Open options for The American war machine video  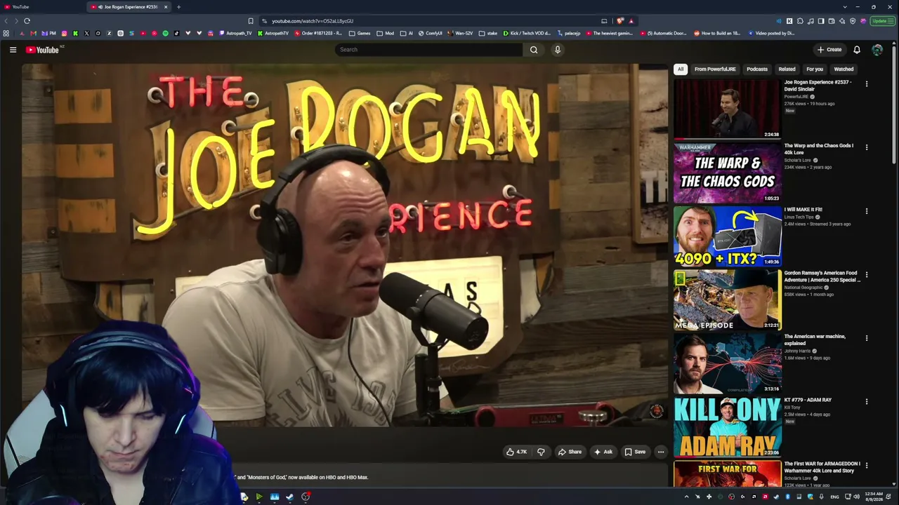pos(867,338)
